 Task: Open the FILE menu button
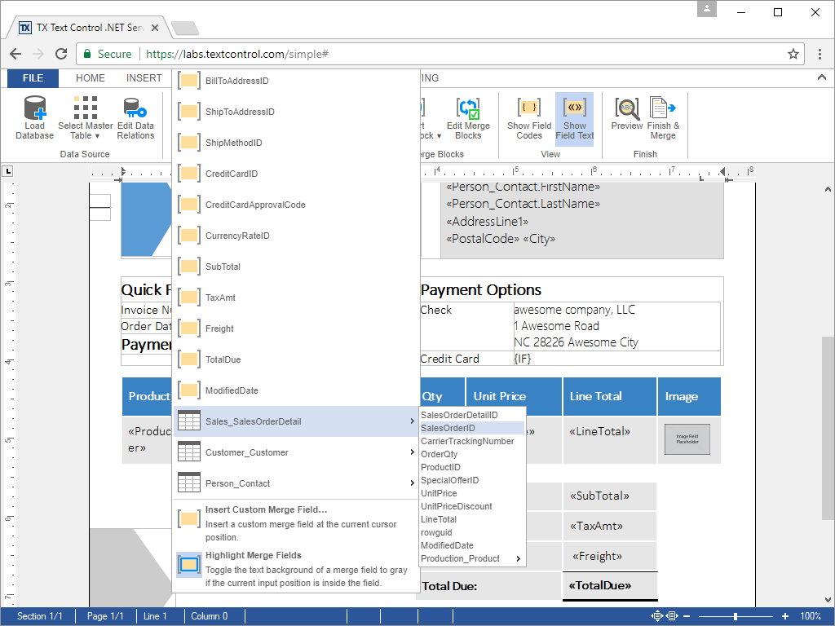click(33, 78)
